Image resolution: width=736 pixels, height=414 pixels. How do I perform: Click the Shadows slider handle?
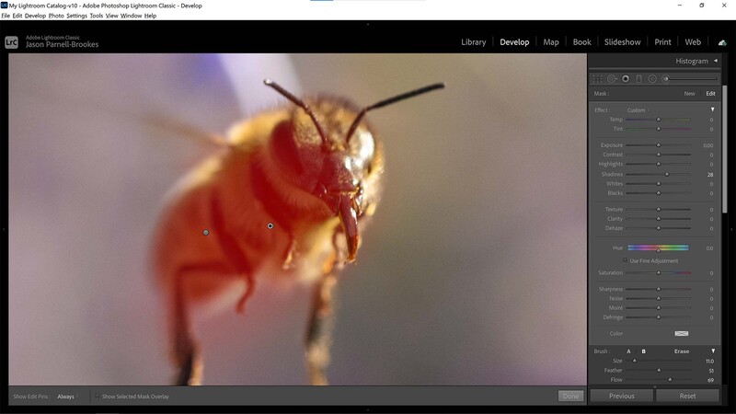[667, 174]
